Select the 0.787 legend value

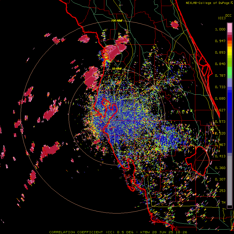[220, 75]
